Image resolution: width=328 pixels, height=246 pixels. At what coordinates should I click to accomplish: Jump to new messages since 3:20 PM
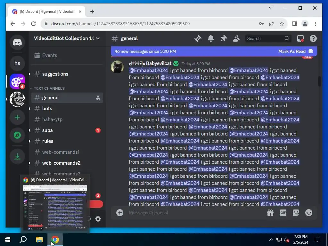coord(145,51)
